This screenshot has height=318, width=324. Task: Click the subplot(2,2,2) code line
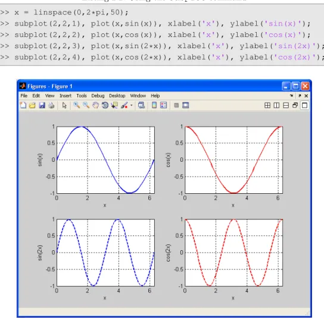click(155, 35)
